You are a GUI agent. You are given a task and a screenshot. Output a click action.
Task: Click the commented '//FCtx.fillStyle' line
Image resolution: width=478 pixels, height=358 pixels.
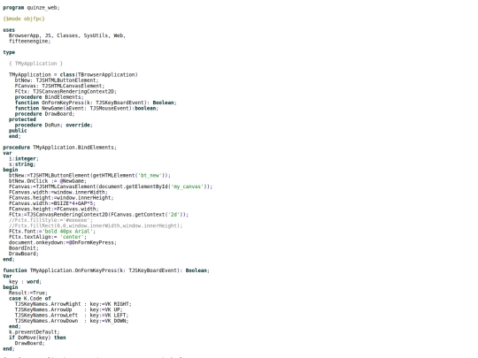50,220
